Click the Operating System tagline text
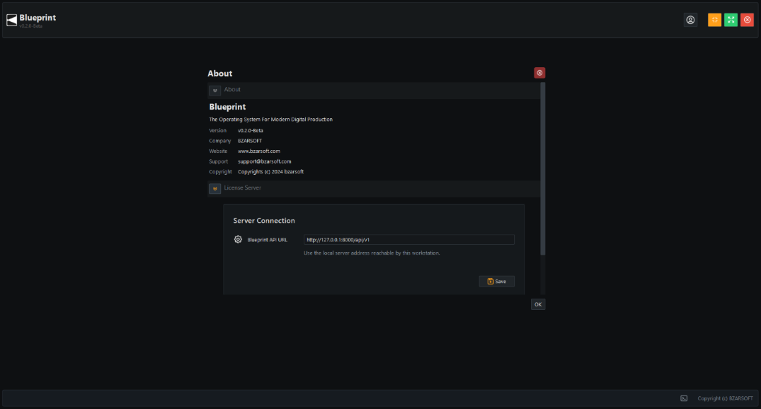 tap(271, 120)
